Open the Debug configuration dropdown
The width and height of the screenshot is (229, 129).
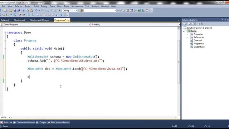(x=77, y=10)
